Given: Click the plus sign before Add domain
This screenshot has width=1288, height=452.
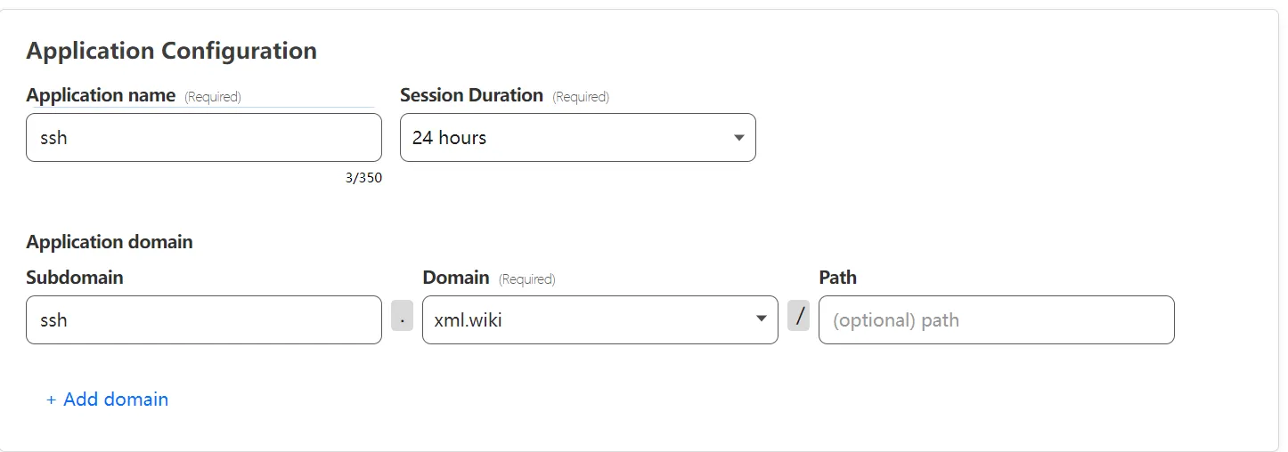Looking at the screenshot, I should click(51, 400).
